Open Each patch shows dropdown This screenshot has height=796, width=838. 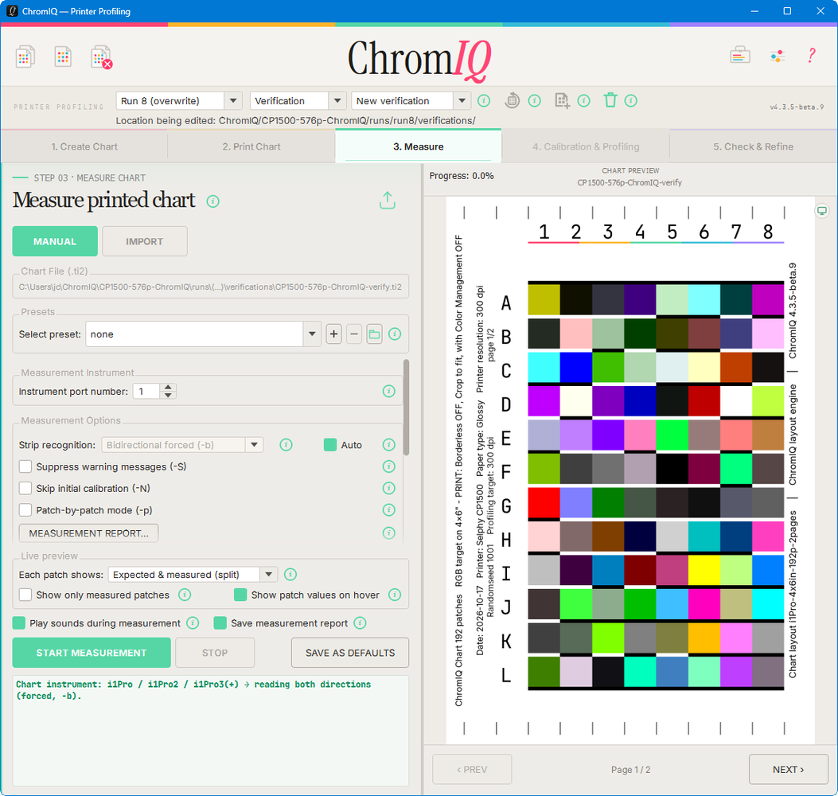pos(193,575)
